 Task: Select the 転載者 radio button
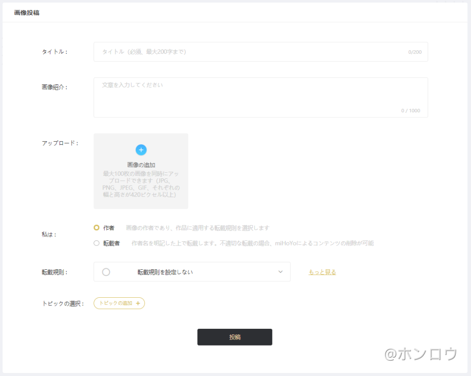tap(96, 243)
